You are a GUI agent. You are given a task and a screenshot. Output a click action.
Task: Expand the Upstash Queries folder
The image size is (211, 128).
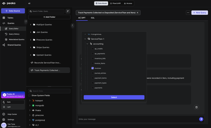click(31, 55)
